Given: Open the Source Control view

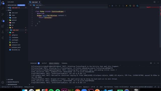Looking at the screenshot, I should click(x=3, y=14).
